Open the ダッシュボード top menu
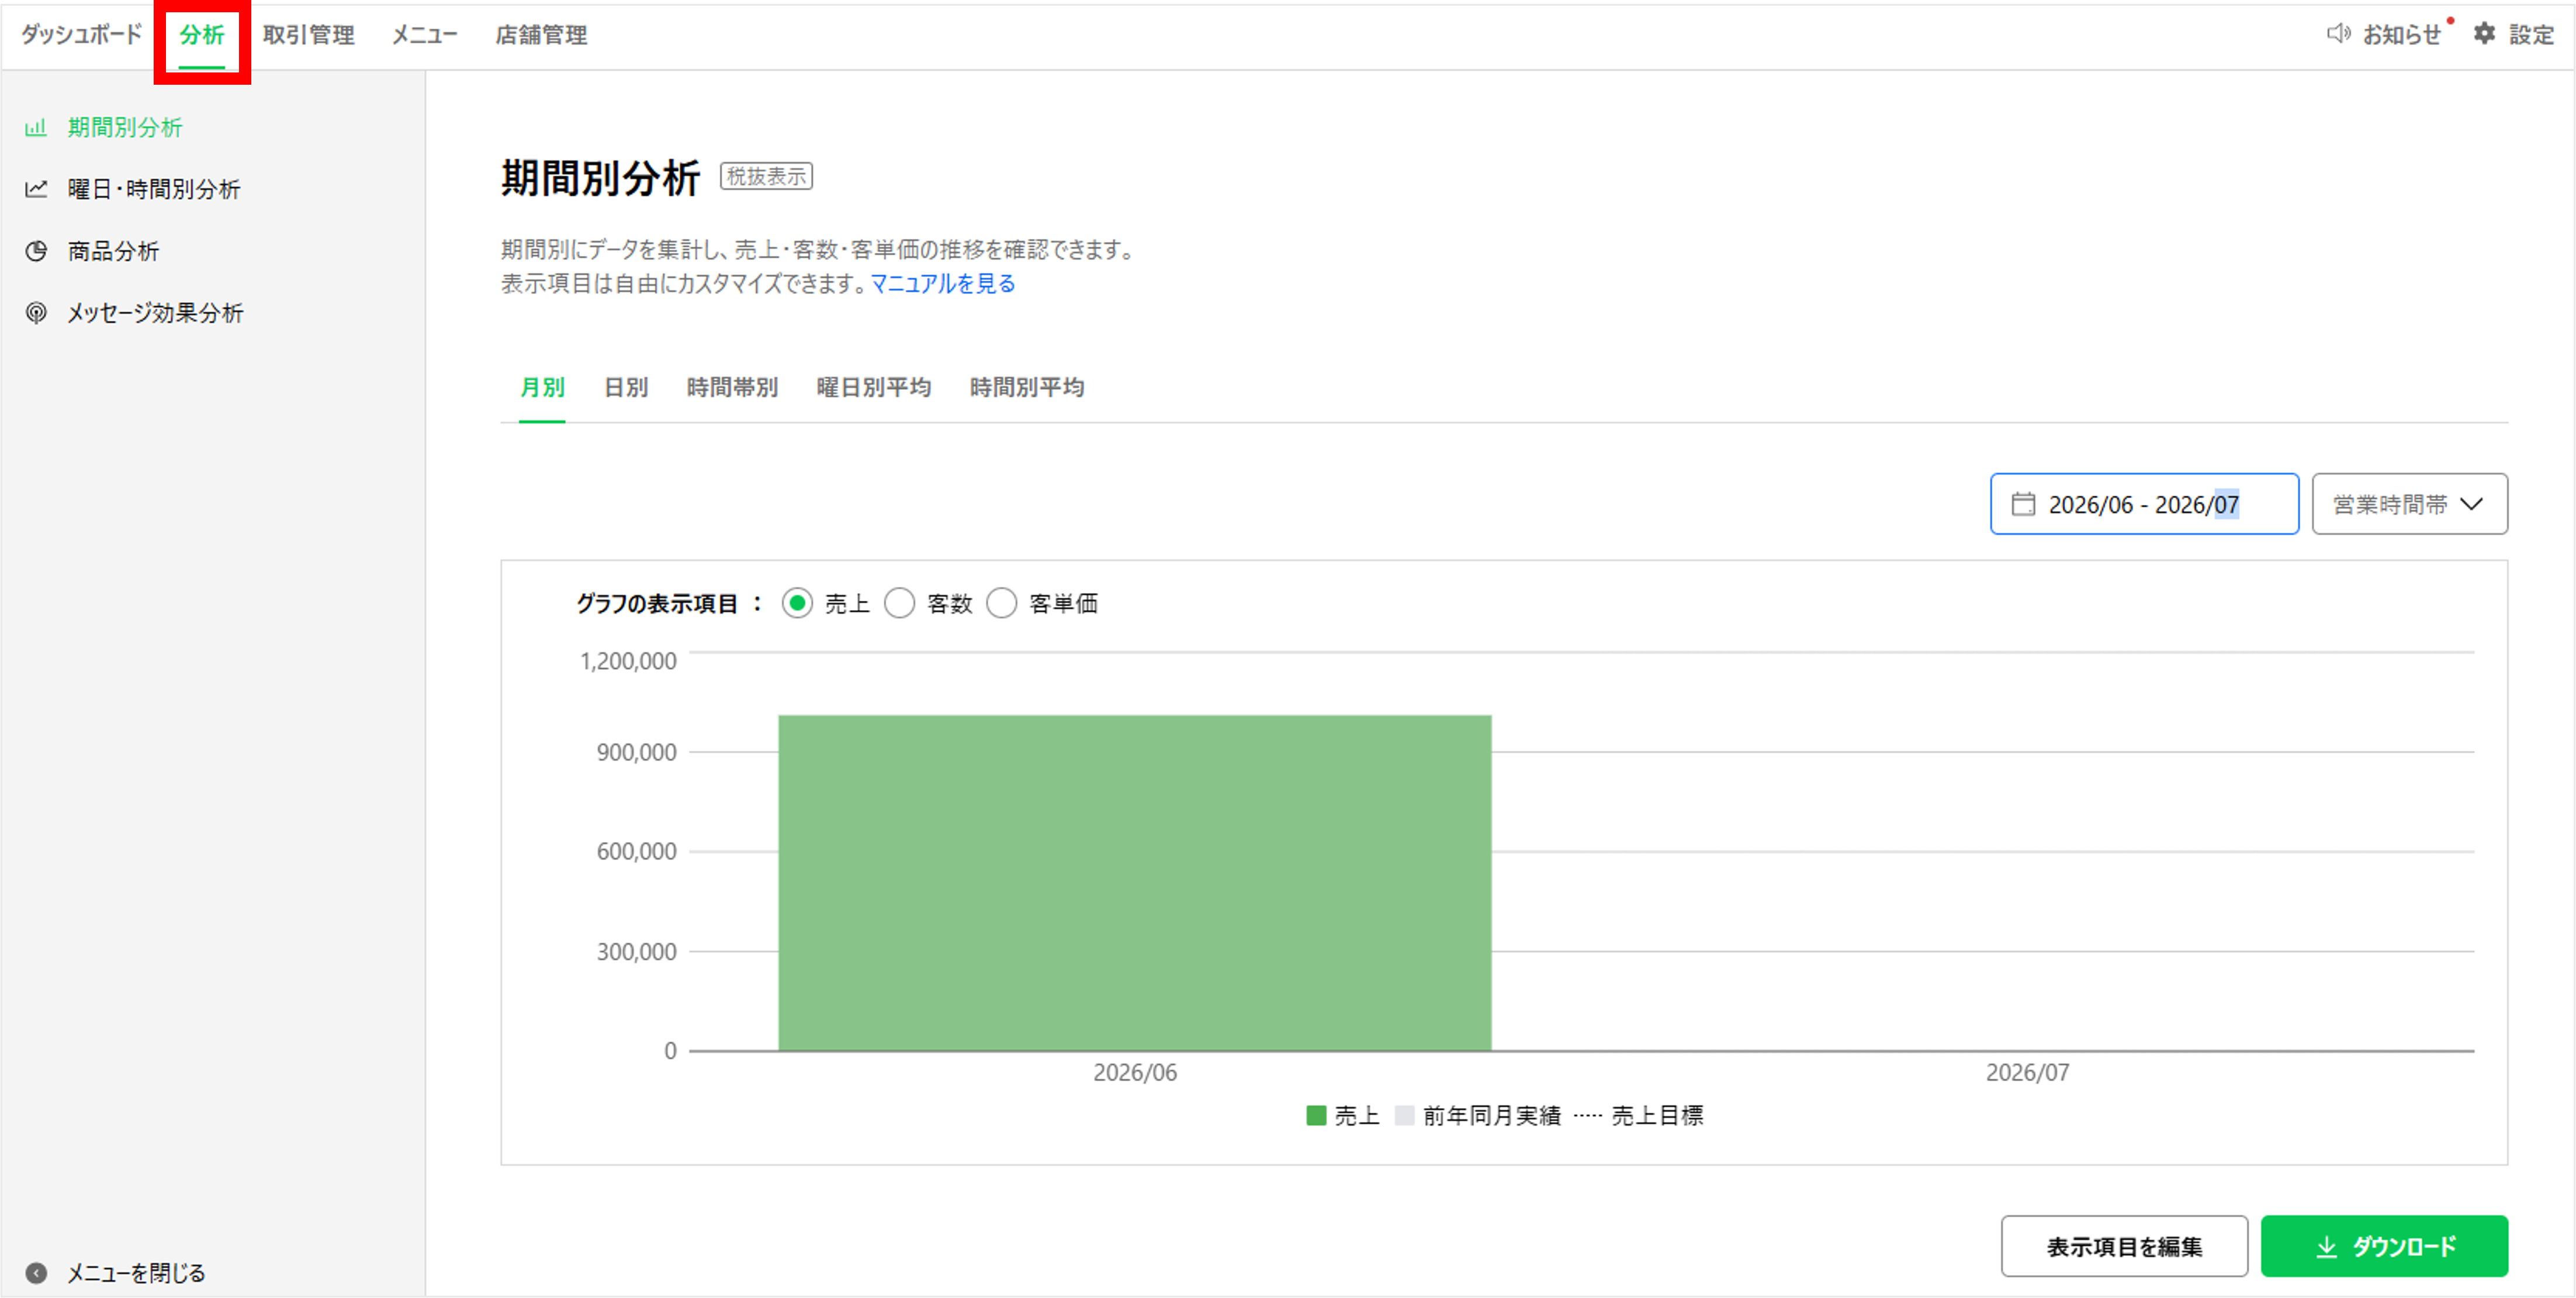The height and width of the screenshot is (1298, 2576). 82,35
